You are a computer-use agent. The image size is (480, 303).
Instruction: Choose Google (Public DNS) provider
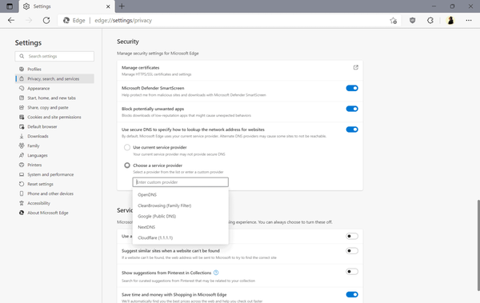pyautogui.click(x=180, y=217)
